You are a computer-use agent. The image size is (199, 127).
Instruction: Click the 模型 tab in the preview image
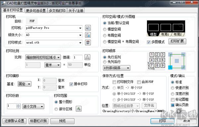(x=153, y=34)
